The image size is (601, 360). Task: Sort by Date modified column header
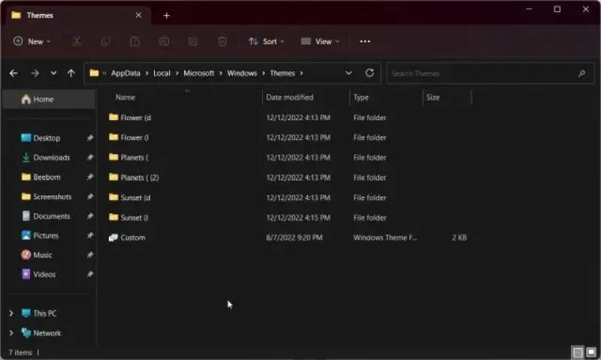(290, 98)
